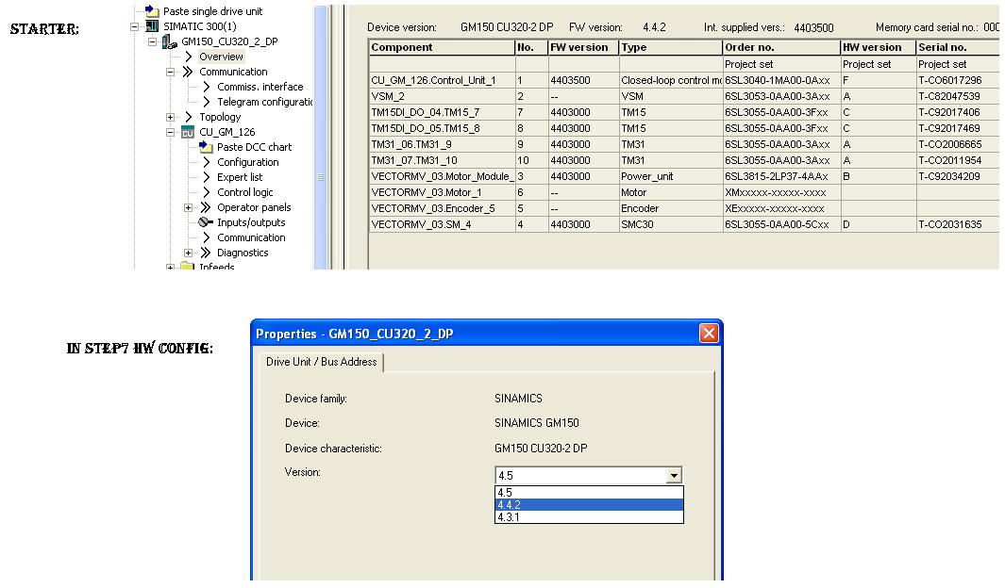This screenshot has height=588, width=1005.
Task: Click the SIMATIC 300(1) station icon
Action: click(152, 26)
